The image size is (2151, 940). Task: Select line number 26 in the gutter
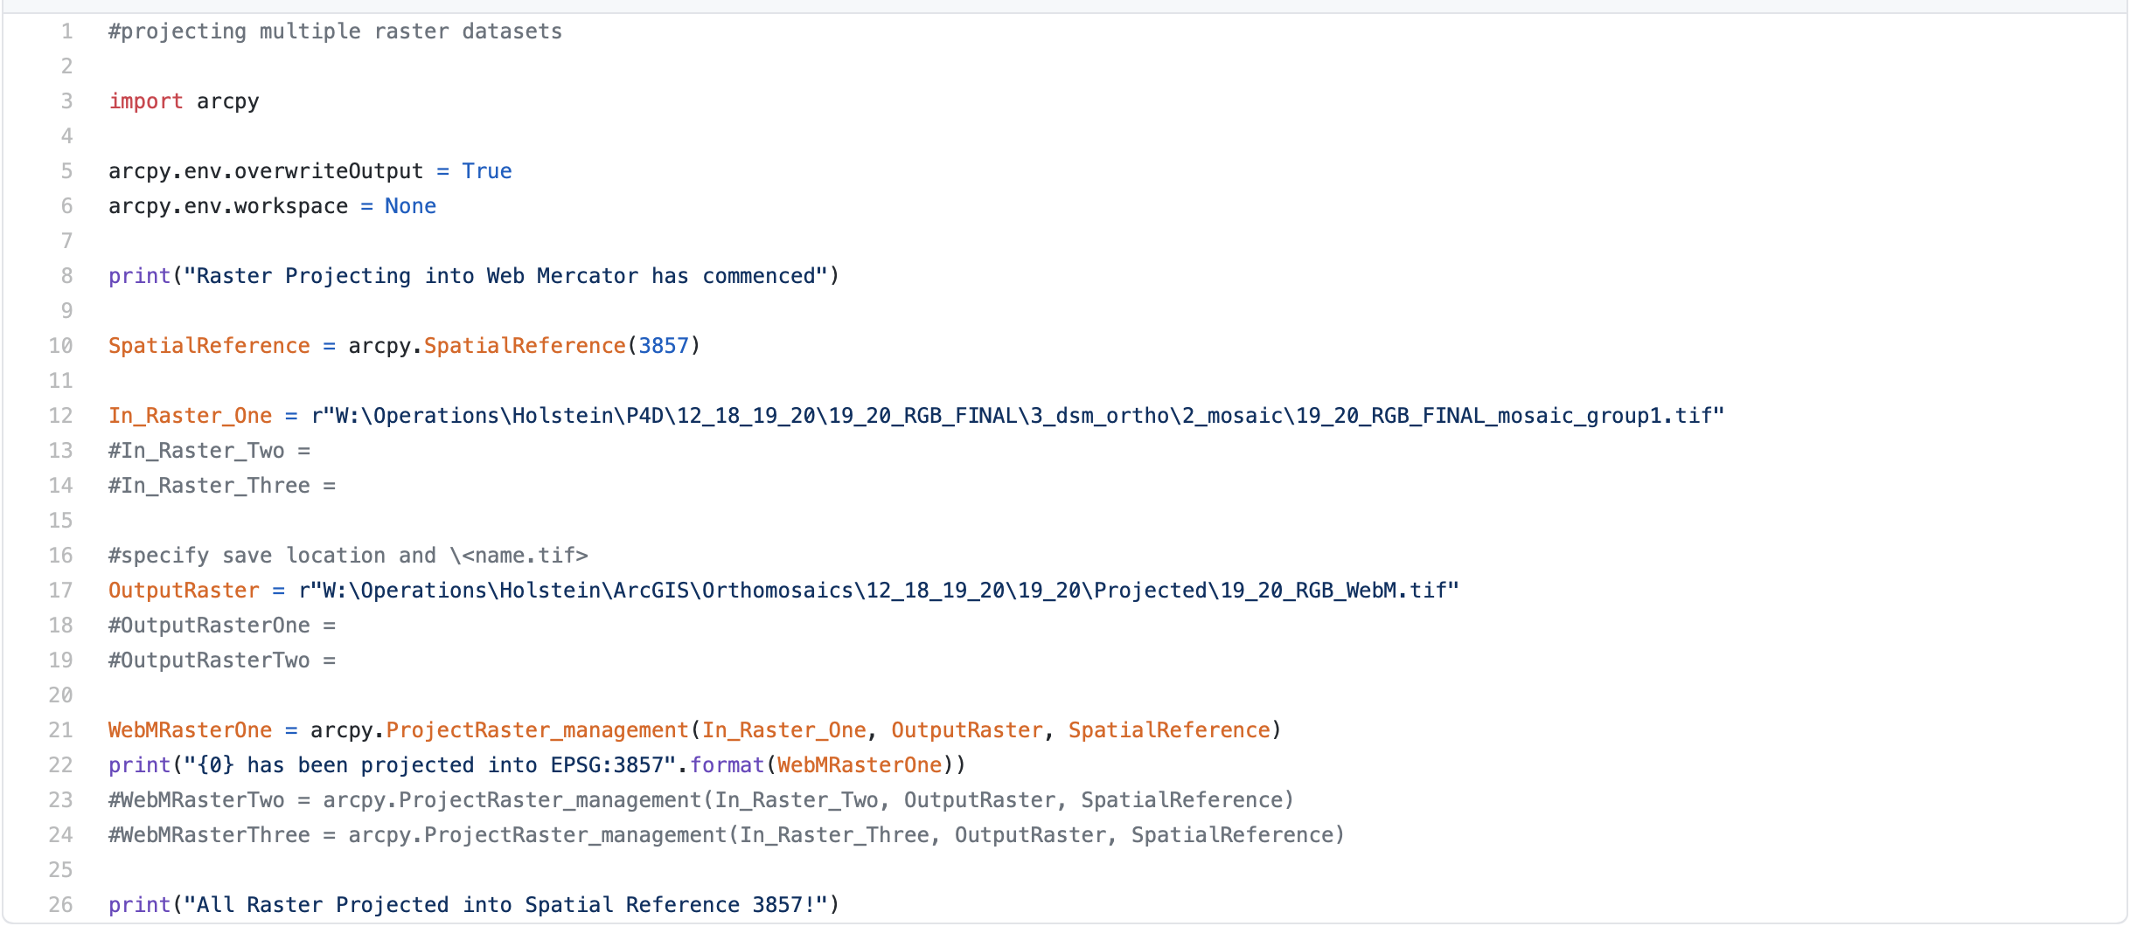point(60,905)
